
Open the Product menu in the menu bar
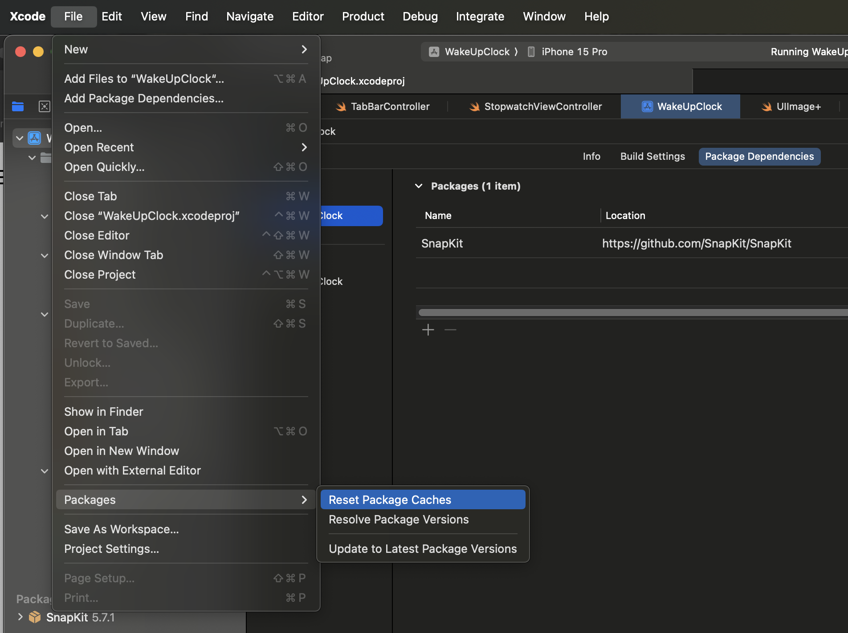(363, 16)
